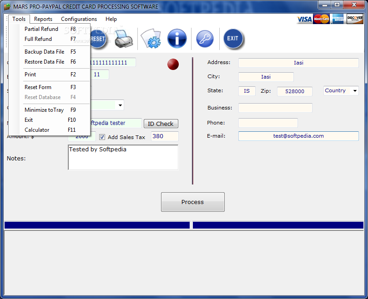Click the left blue progress bar
This screenshot has width=368, height=299.
(97, 225)
